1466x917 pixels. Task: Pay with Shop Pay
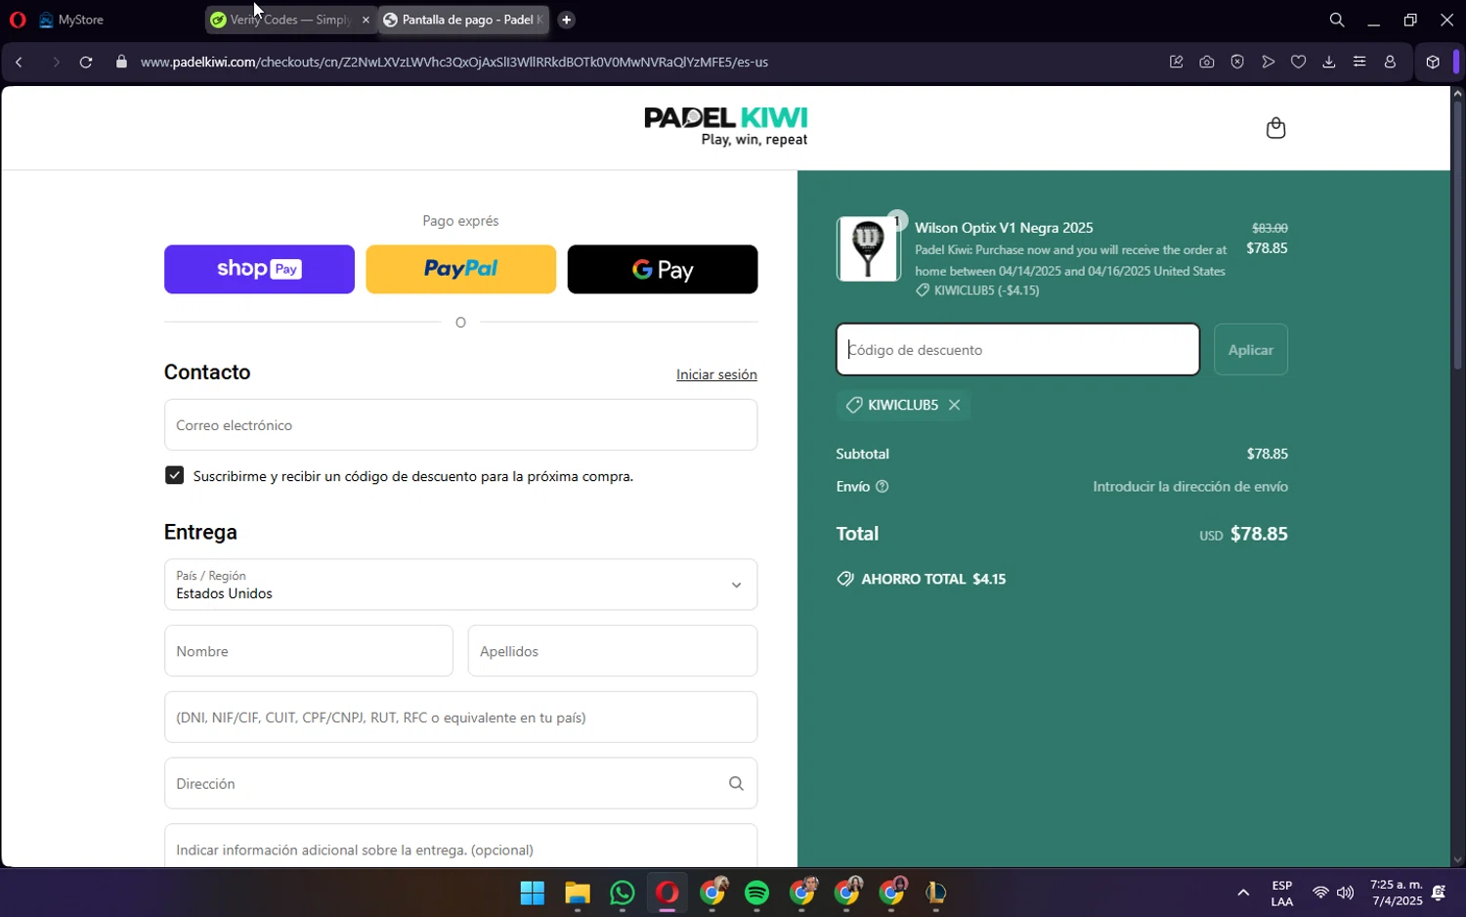(259, 269)
